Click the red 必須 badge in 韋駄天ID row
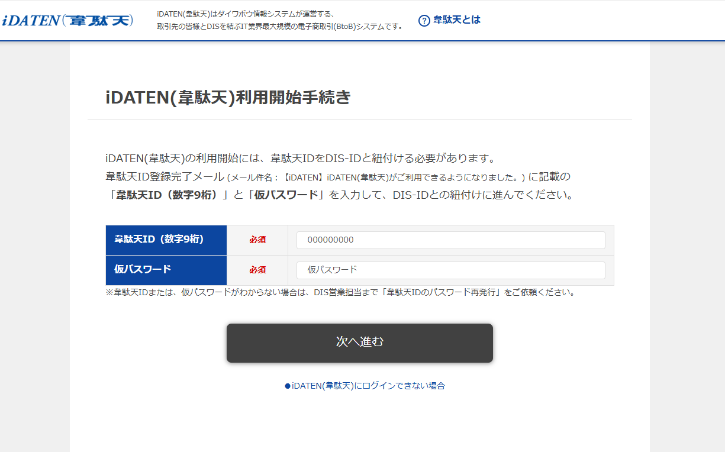The height and width of the screenshot is (452, 725). (257, 240)
